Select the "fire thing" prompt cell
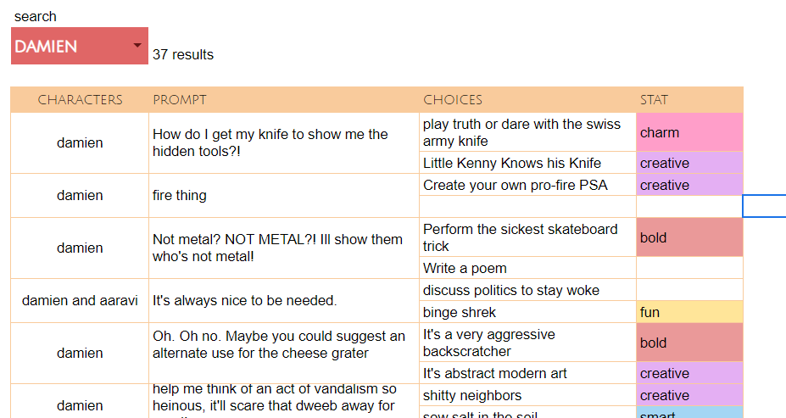 pyautogui.click(x=284, y=195)
